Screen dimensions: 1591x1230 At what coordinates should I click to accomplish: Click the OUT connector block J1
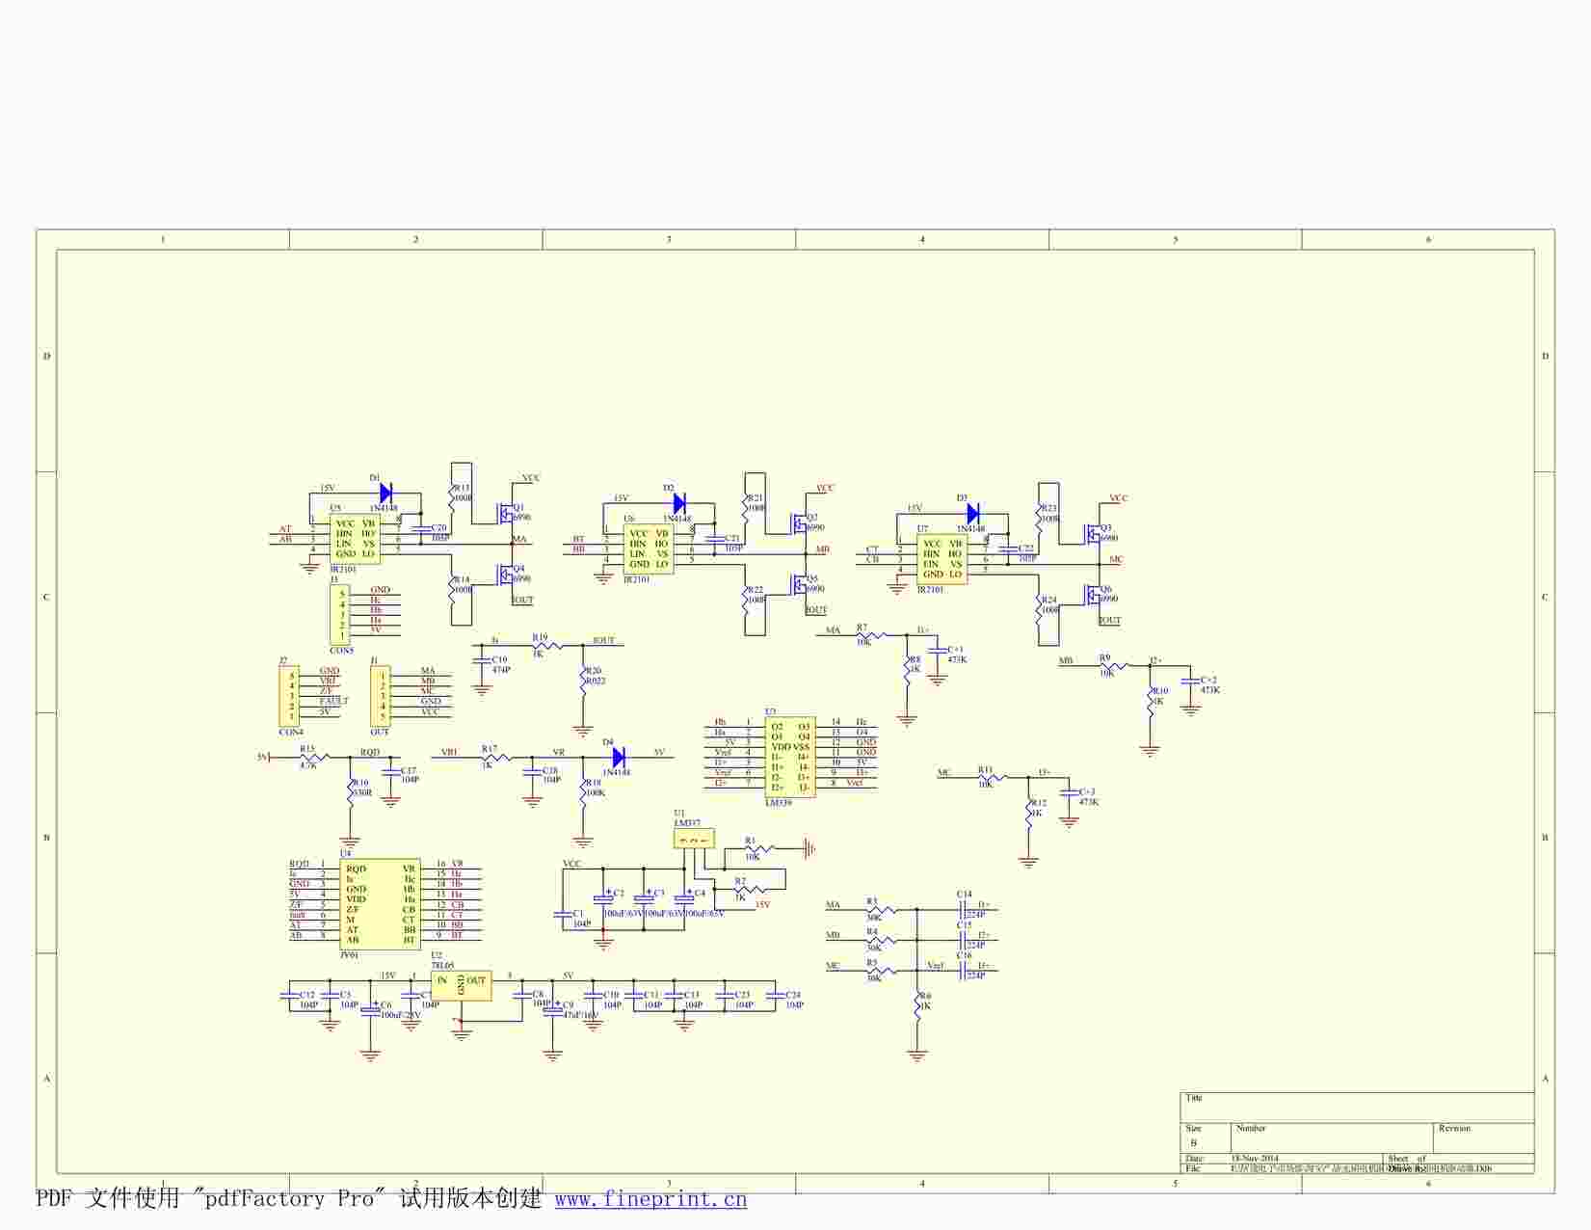(x=381, y=695)
